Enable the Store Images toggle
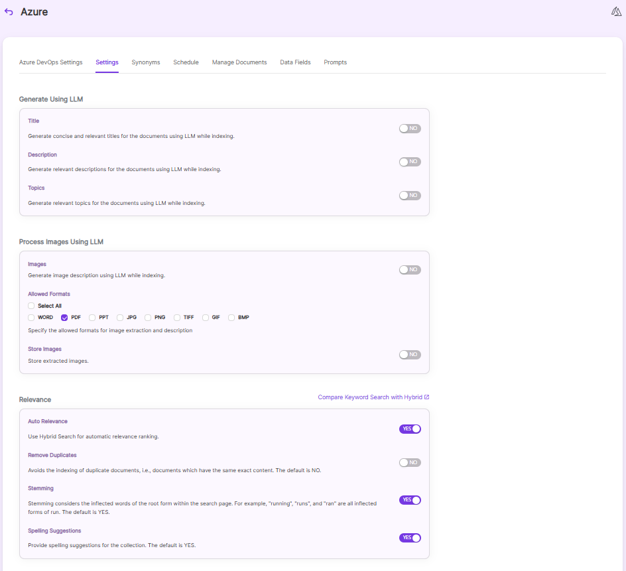This screenshot has height=571, width=626. pyautogui.click(x=410, y=355)
